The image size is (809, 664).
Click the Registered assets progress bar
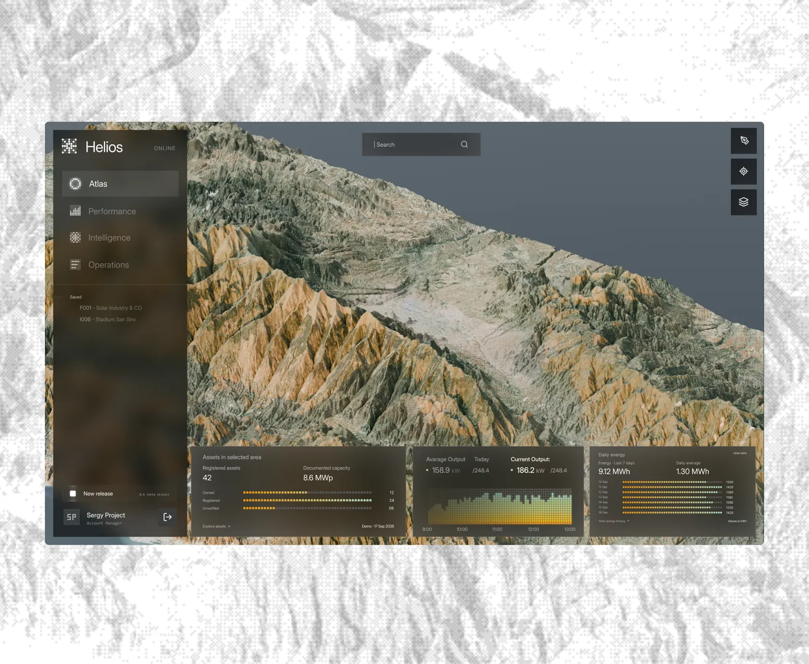click(307, 500)
